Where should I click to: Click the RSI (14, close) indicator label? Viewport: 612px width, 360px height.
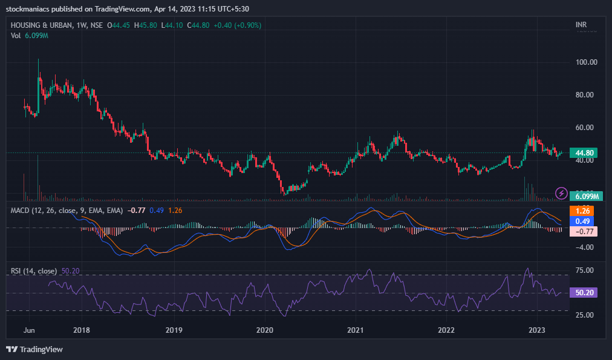34,271
